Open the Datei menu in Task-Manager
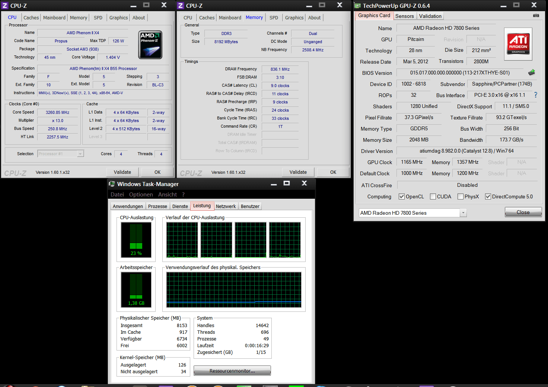Screen dimensions: 548x387 117,195
